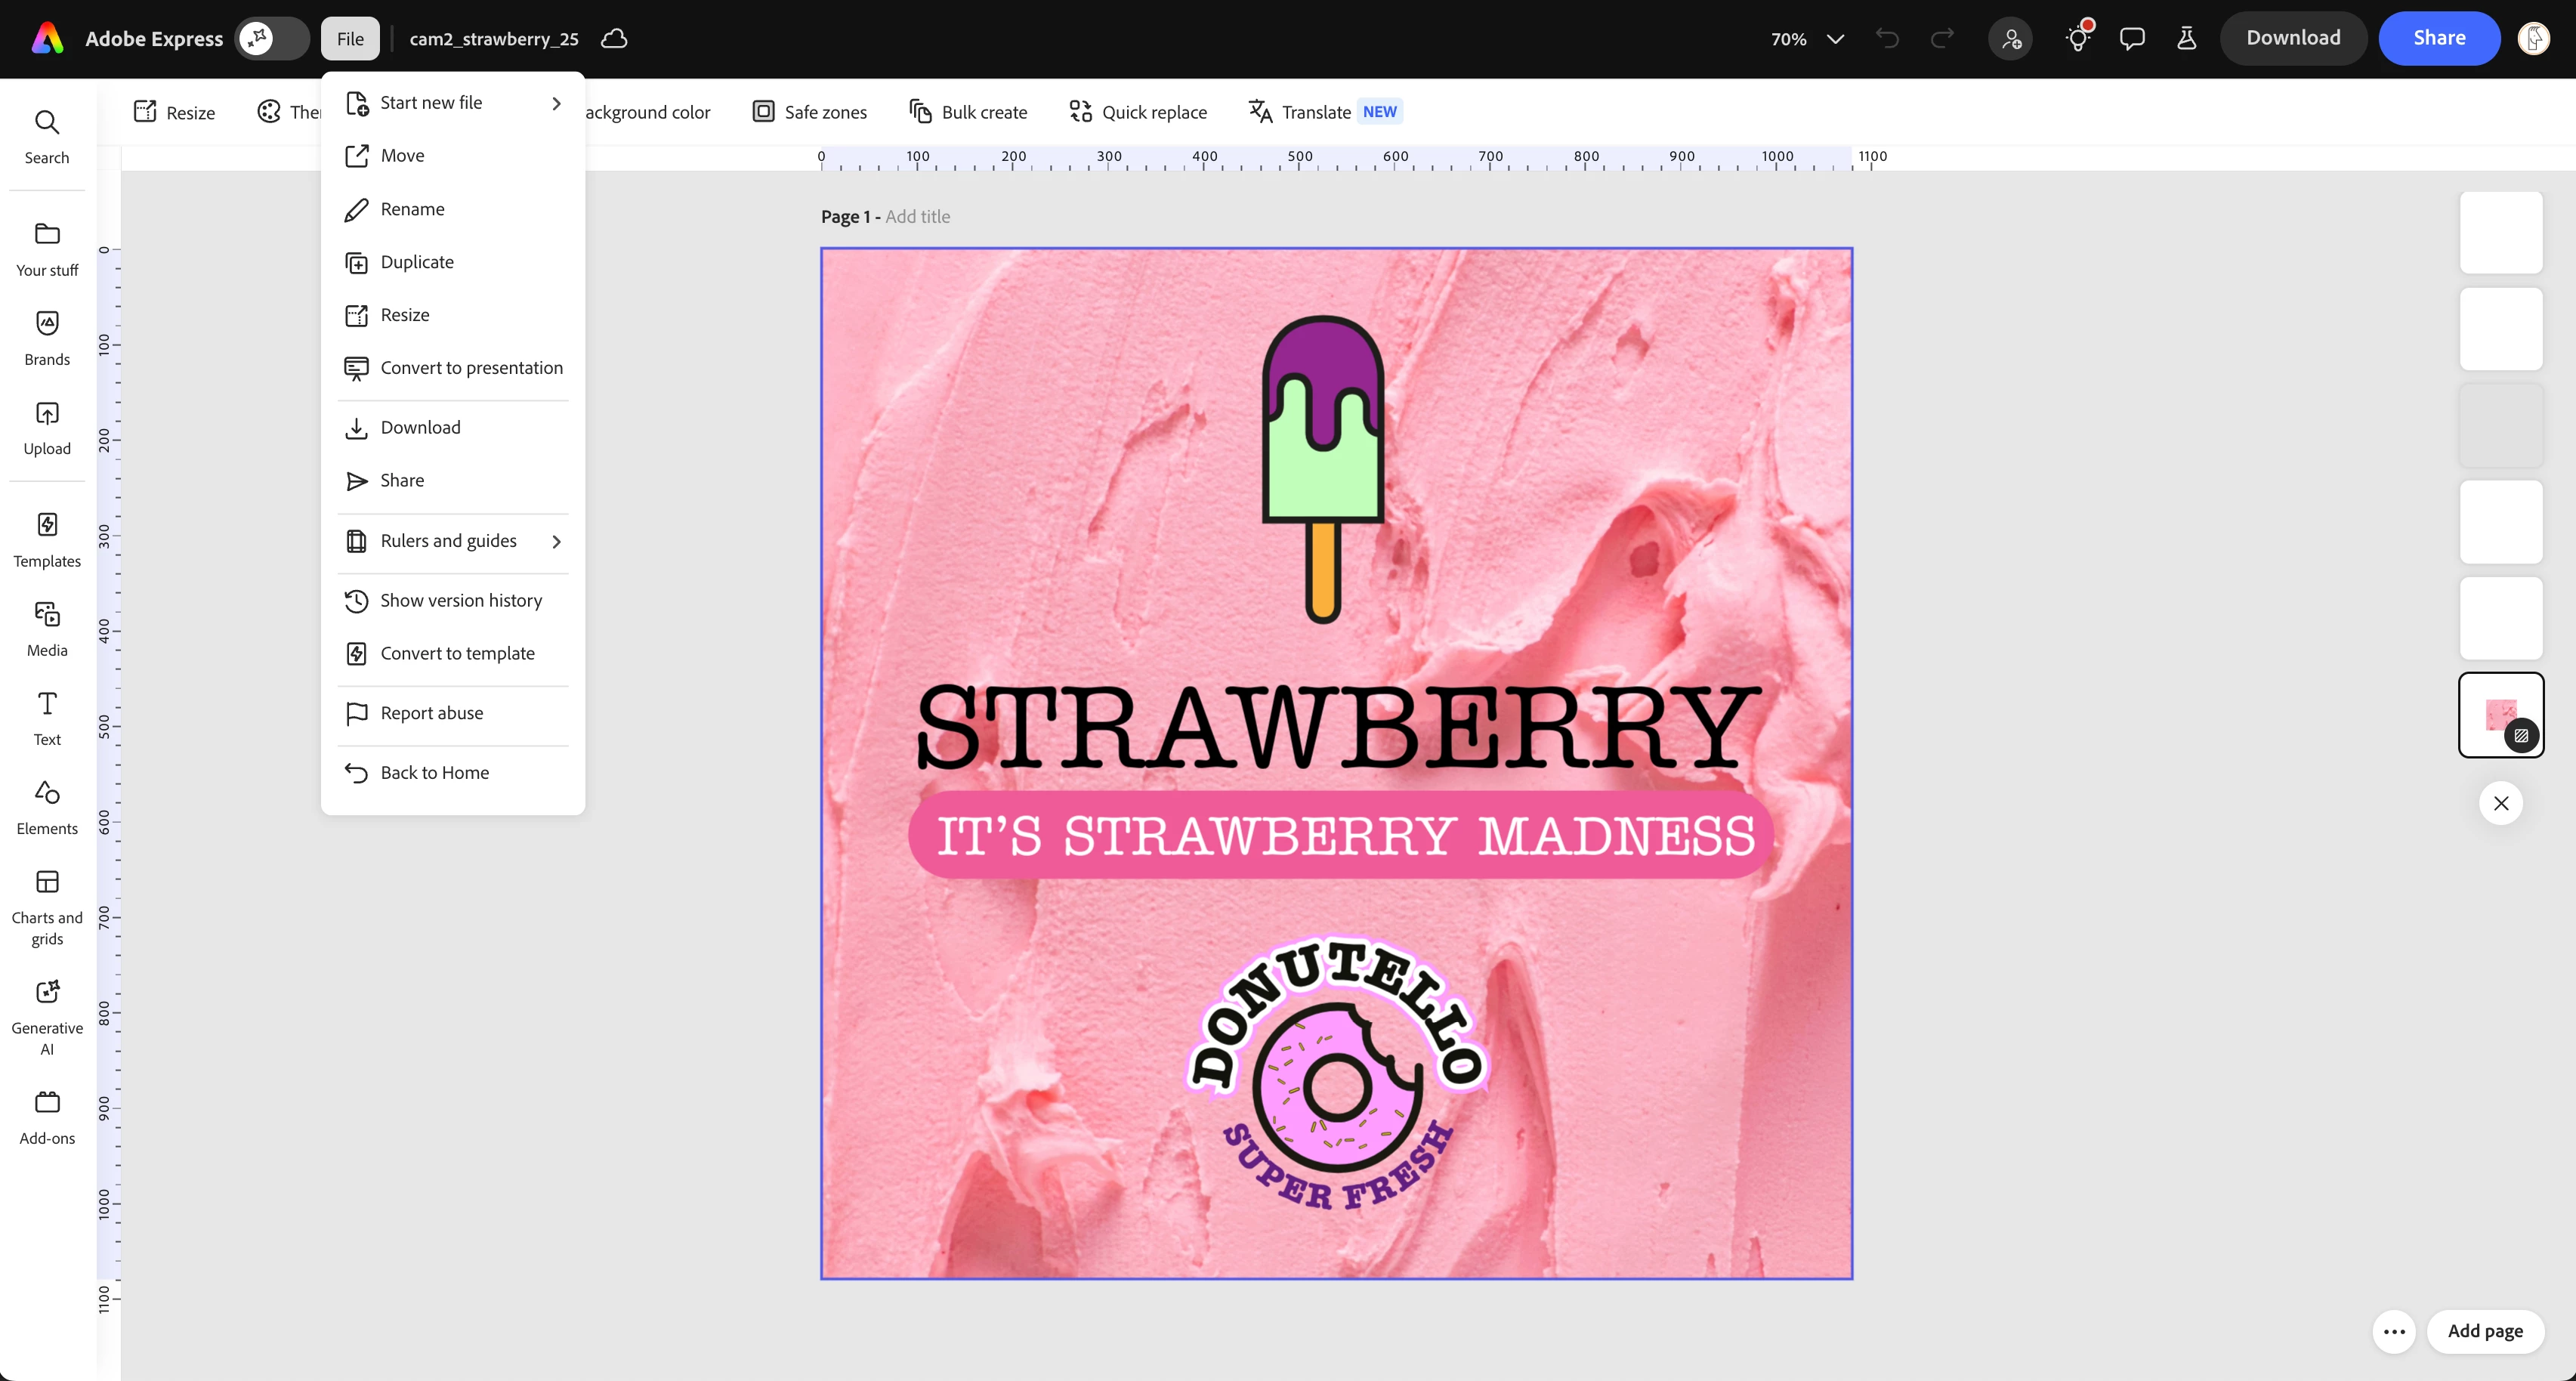Click the Adobe Express logo
This screenshot has width=2576, height=1381.
pos(47,38)
